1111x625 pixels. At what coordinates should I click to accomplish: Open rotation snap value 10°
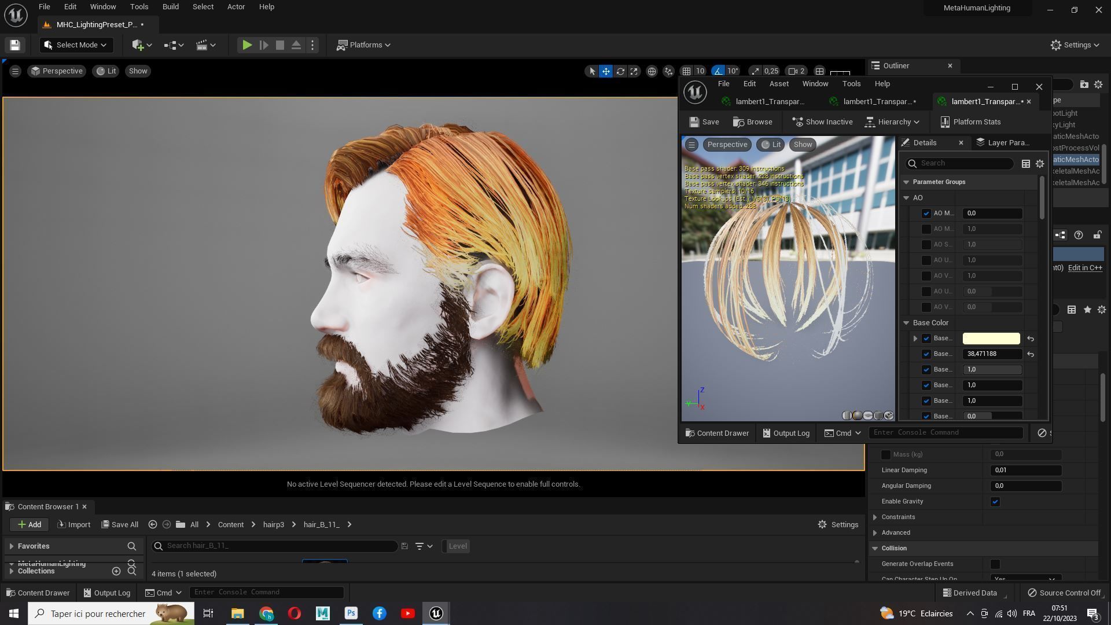tap(733, 71)
